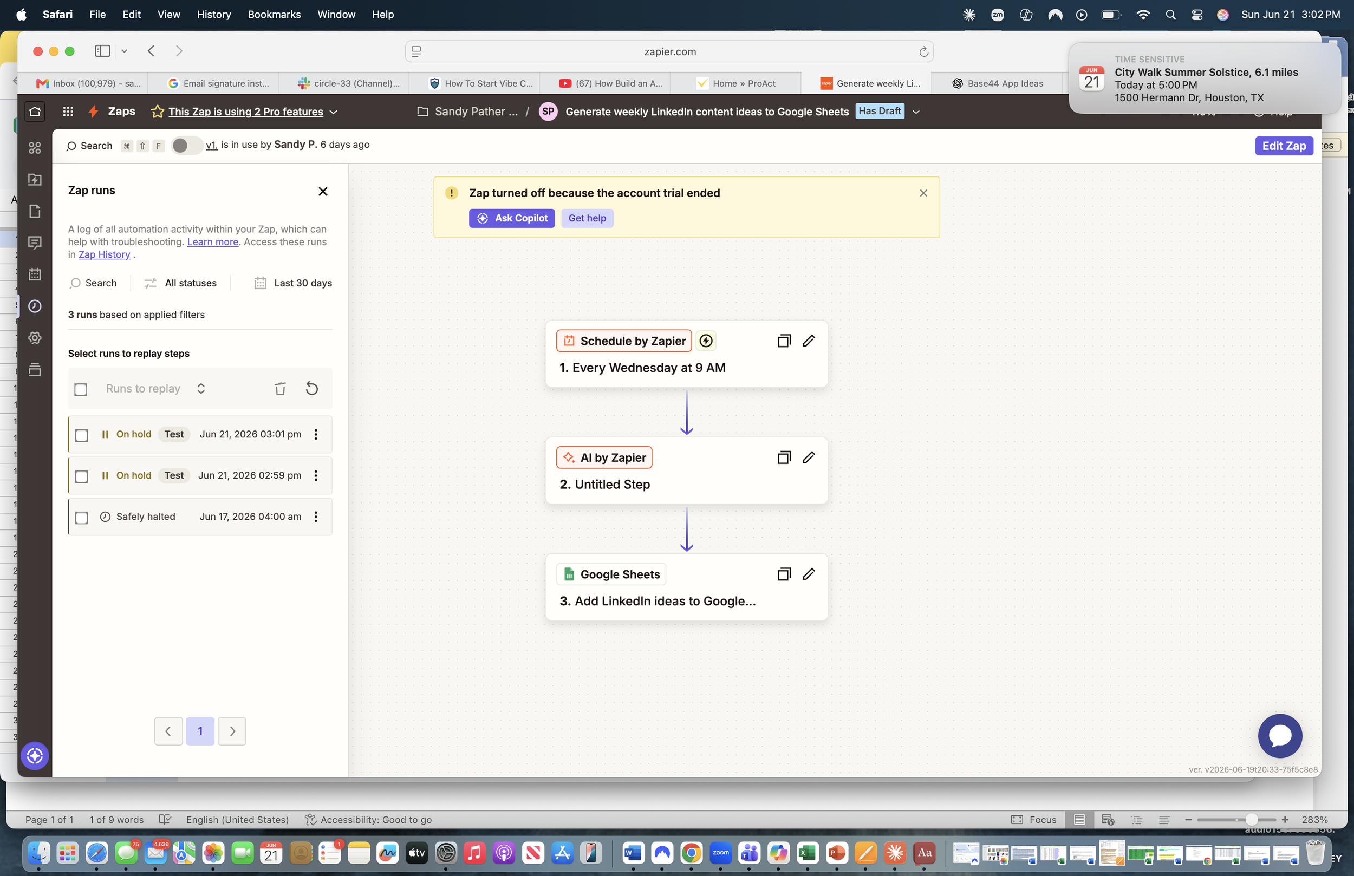1354x876 pixels.
Task: Select the run from Jun 21, 02:59 pm
Action: coord(81,476)
